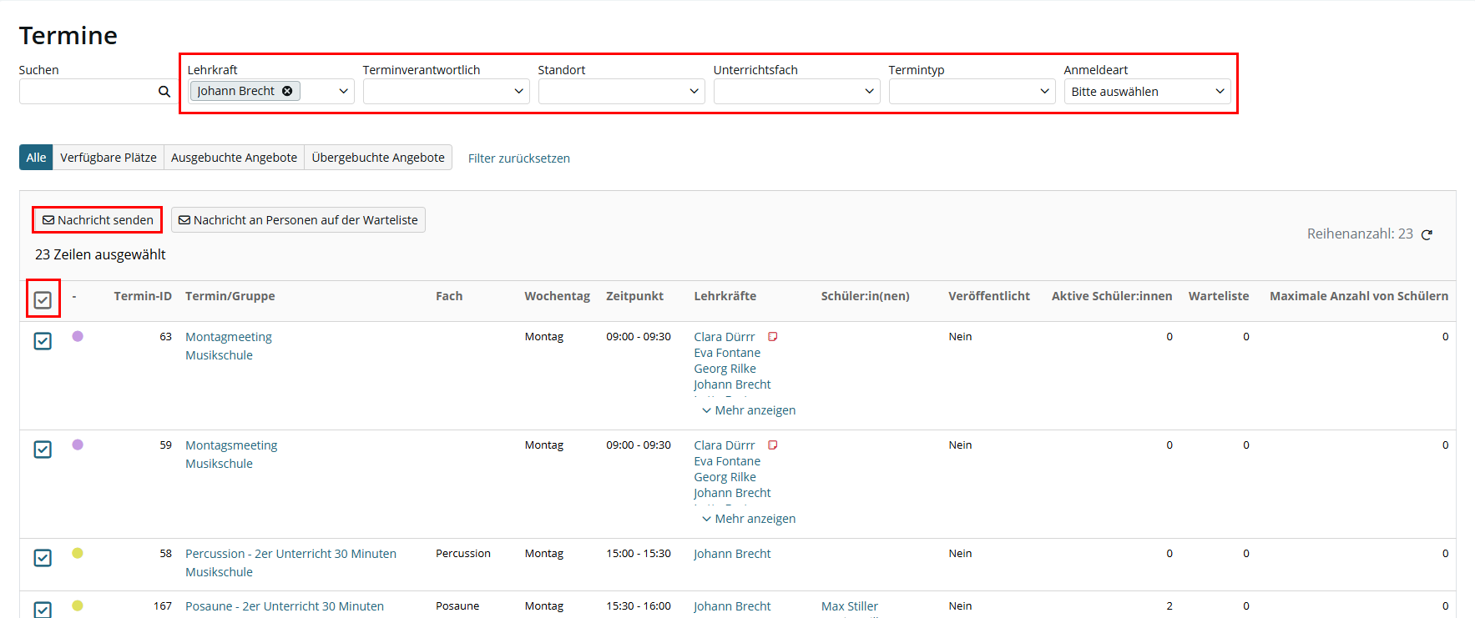Open Posaune - 2er Unterricht 30 Minuten link

(x=285, y=606)
